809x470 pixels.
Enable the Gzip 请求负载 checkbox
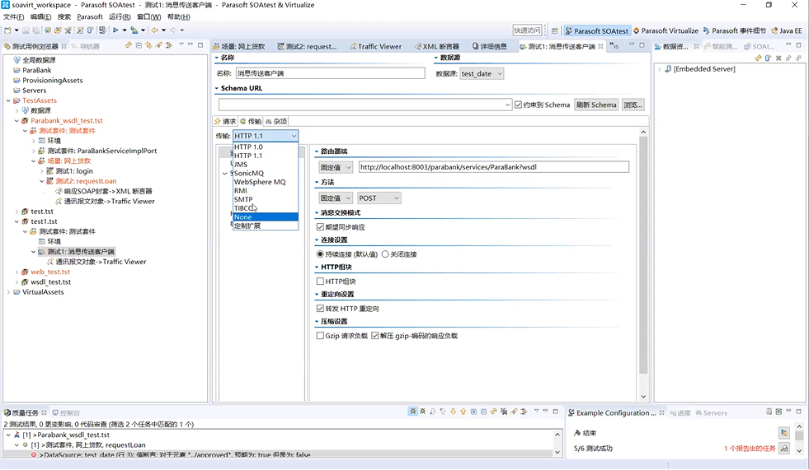[x=320, y=336]
